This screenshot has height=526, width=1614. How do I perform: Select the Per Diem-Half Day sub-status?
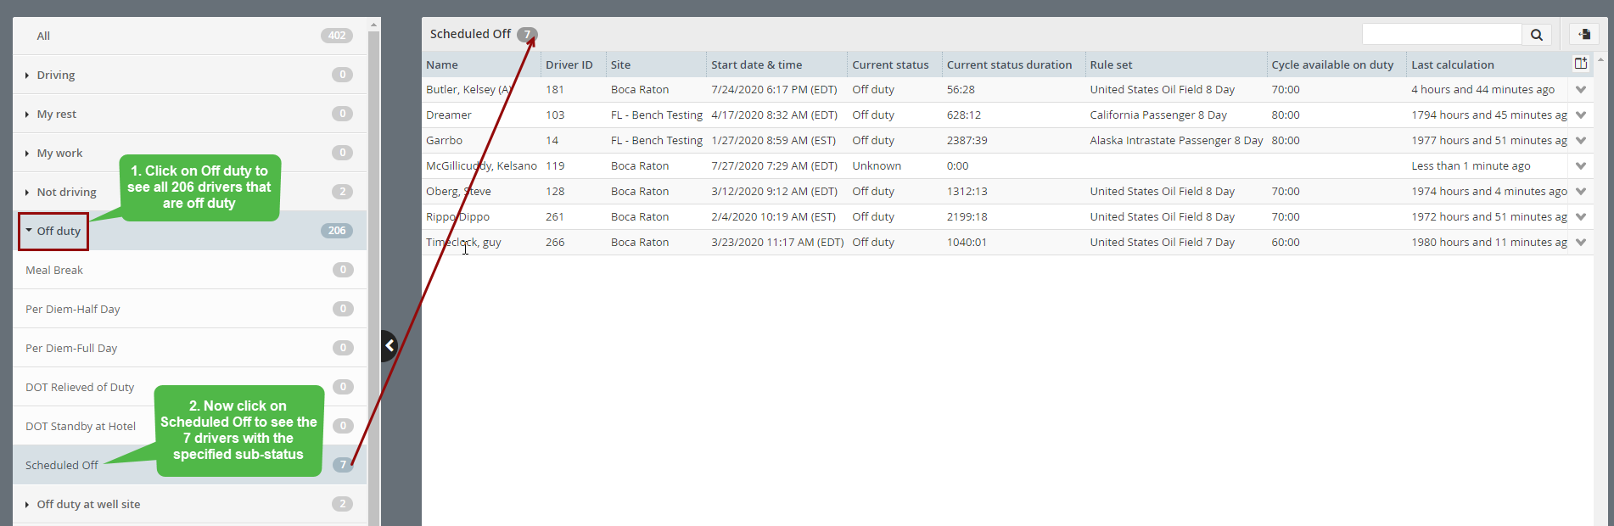(x=190, y=309)
